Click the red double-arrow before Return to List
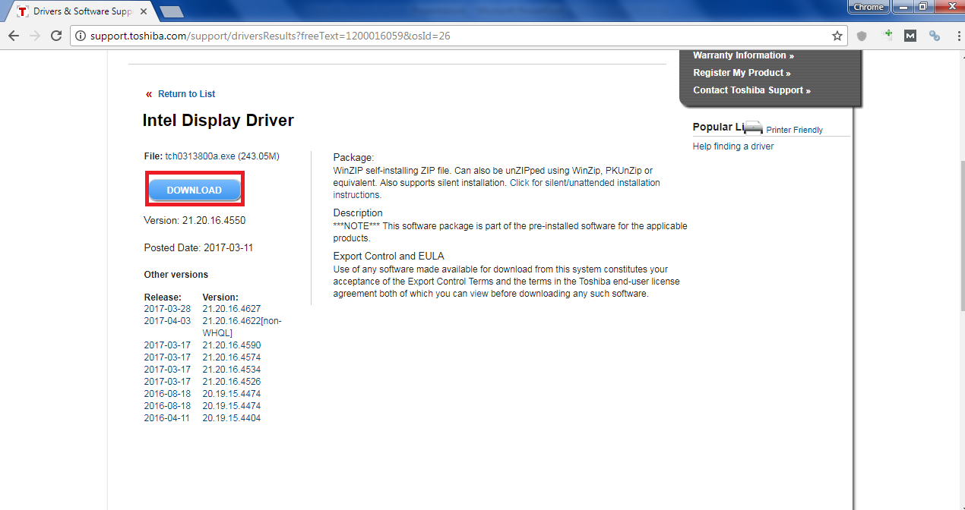The height and width of the screenshot is (510, 965). pyautogui.click(x=149, y=94)
